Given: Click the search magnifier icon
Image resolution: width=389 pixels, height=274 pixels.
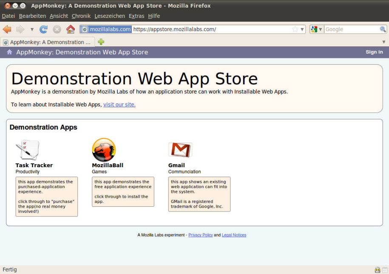Looking at the screenshot, I should coord(383,29).
